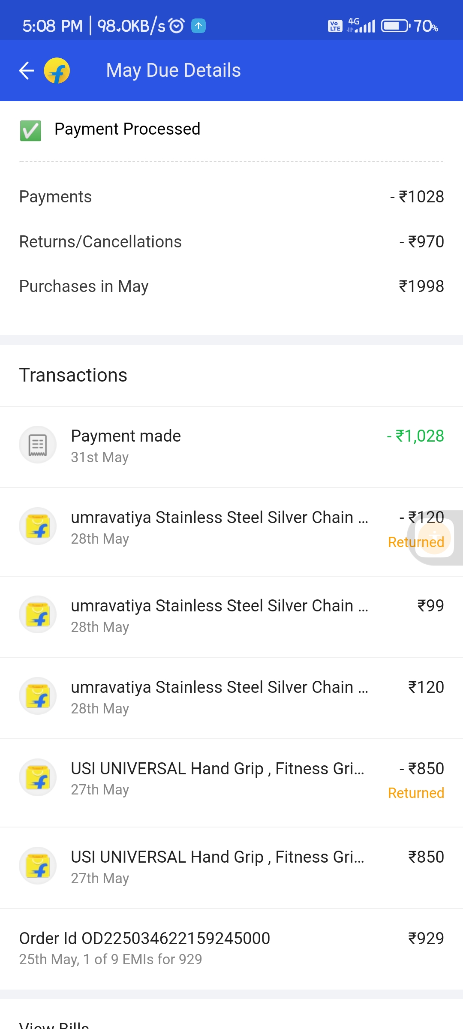The width and height of the screenshot is (463, 1029).
Task: Tap the Payments summary row
Action: [x=231, y=197]
